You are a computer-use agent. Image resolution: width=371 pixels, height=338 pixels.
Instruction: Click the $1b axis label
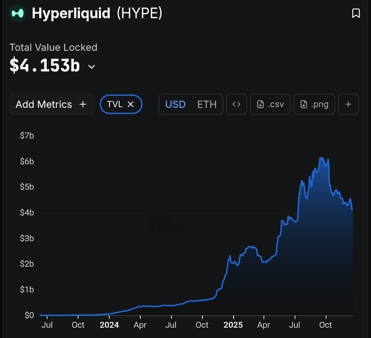tap(27, 290)
